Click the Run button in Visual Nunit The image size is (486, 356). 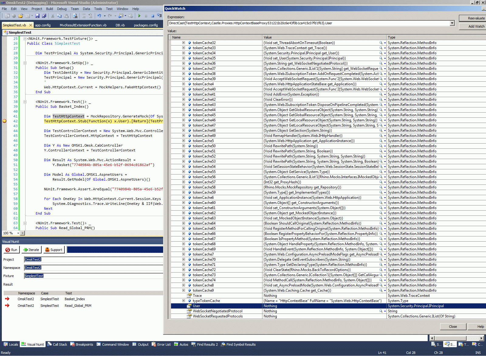tap(12, 250)
